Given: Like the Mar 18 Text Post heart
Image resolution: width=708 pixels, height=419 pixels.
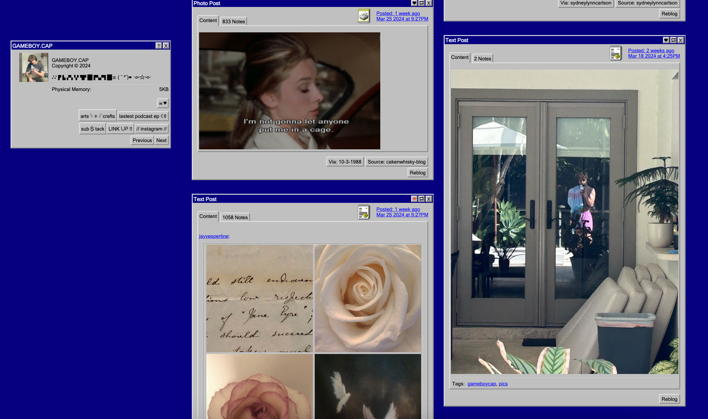Looking at the screenshot, I should tap(666, 40).
